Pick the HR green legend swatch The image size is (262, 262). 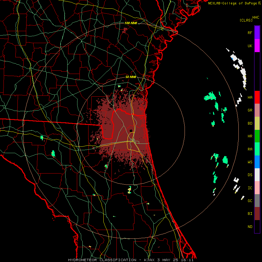click(257, 136)
